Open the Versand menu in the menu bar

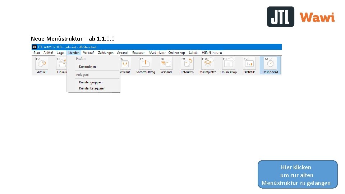pos(122,53)
